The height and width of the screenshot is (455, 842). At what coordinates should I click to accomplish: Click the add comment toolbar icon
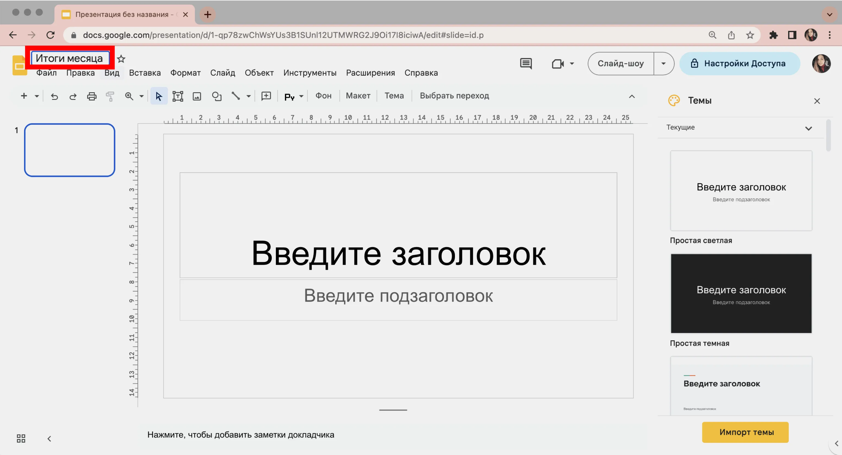(266, 96)
